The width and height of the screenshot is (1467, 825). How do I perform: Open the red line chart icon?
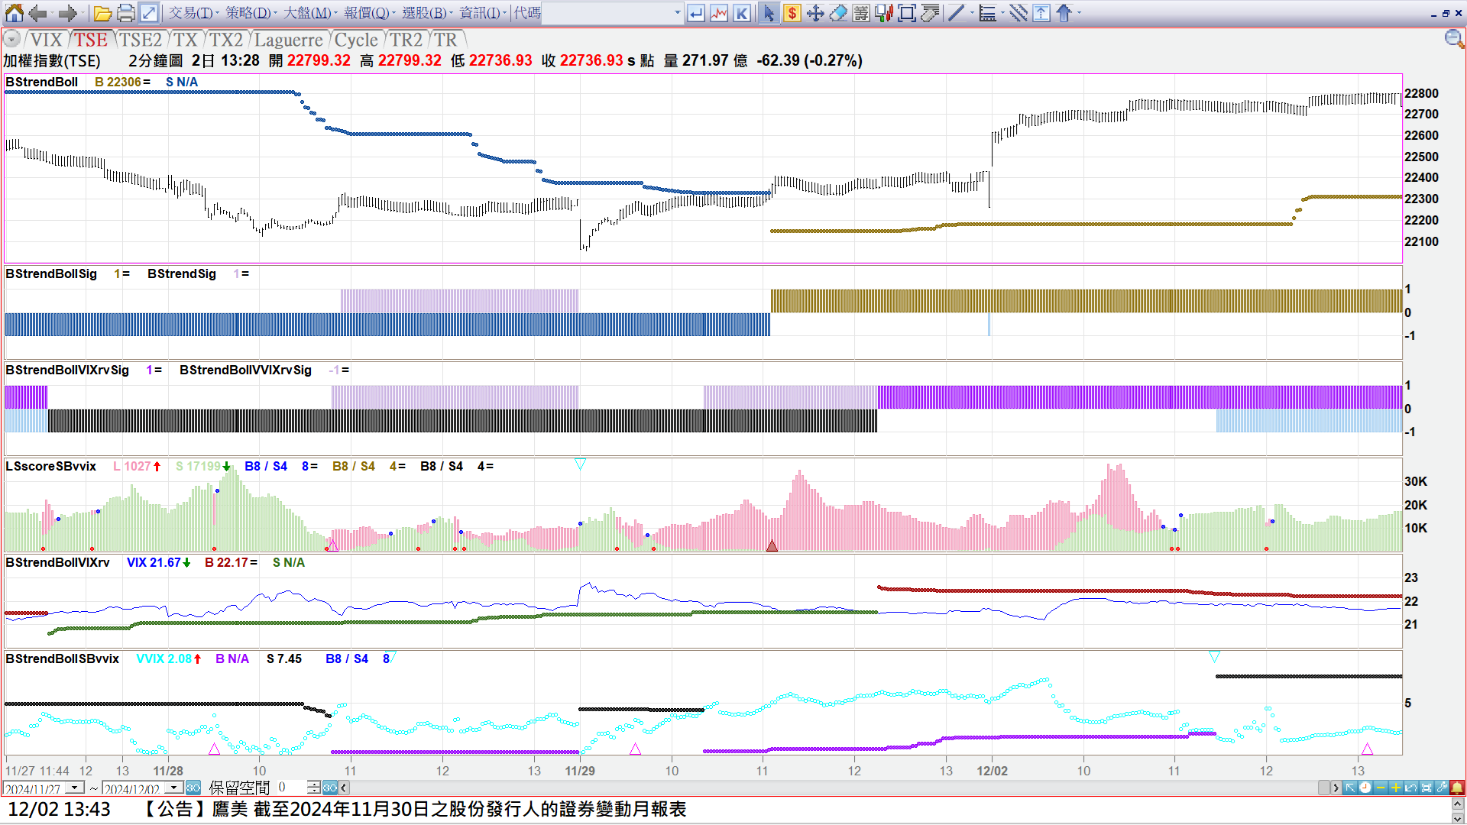pos(718,13)
